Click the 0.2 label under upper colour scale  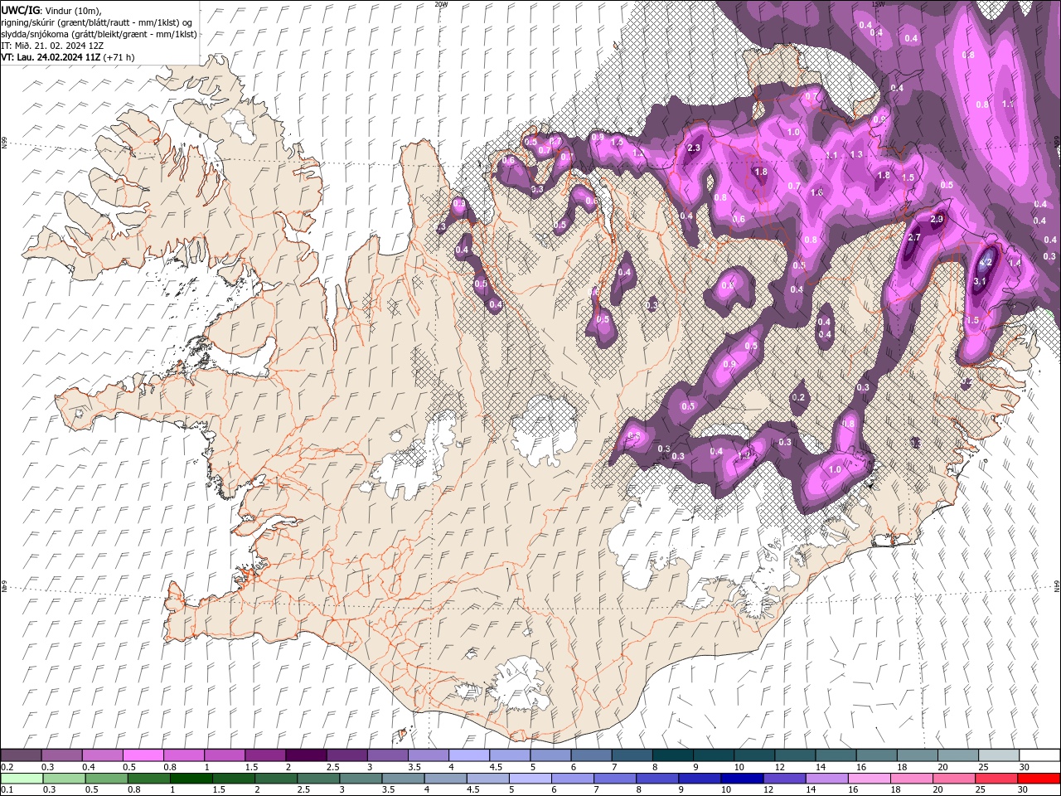(x=7, y=767)
